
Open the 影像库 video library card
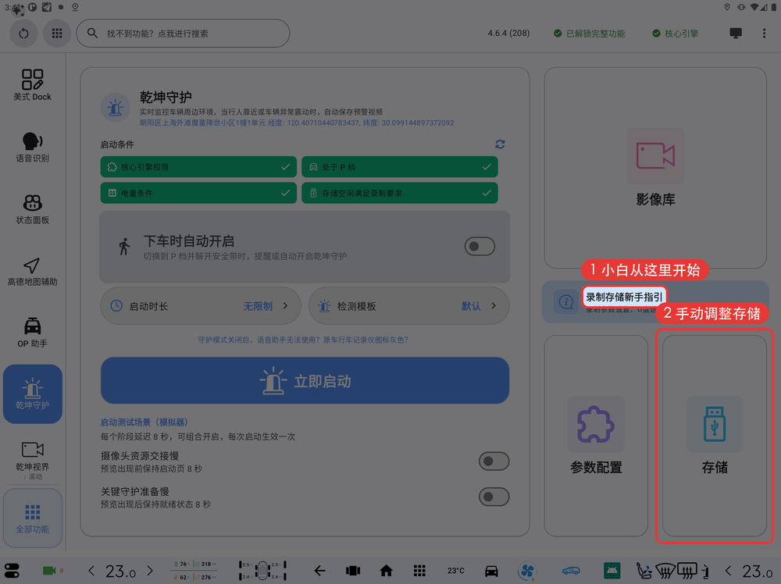[x=655, y=168]
